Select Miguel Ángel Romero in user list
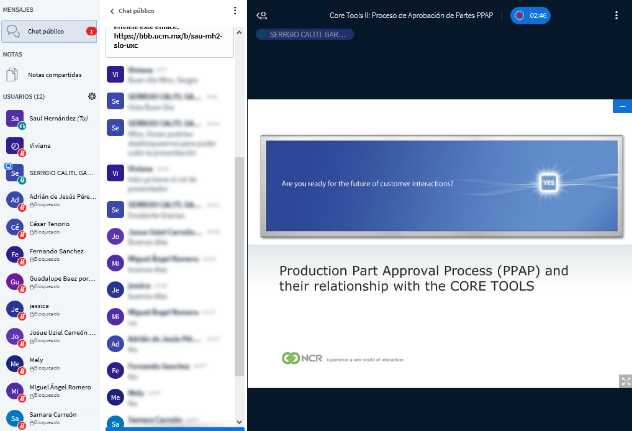The height and width of the screenshot is (431, 632). click(50, 391)
